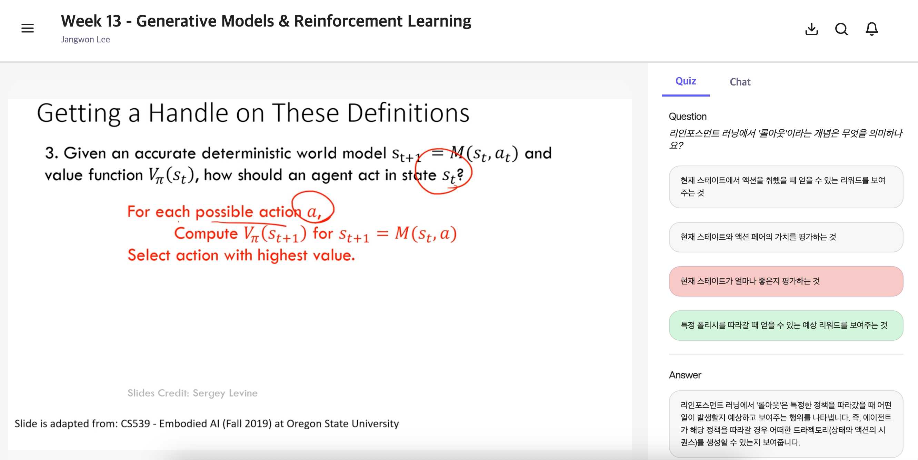The image size is (918, 460).
Task: Click the Answer explanation text box
Action: click(786, 424)
